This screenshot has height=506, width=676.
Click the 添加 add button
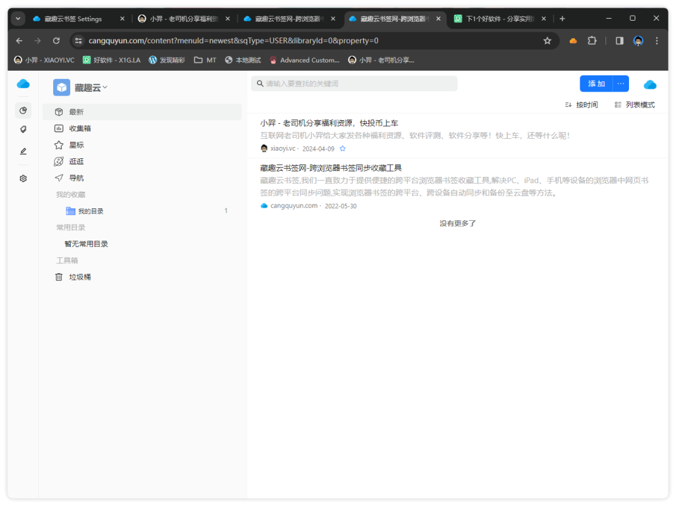[597, 84]
